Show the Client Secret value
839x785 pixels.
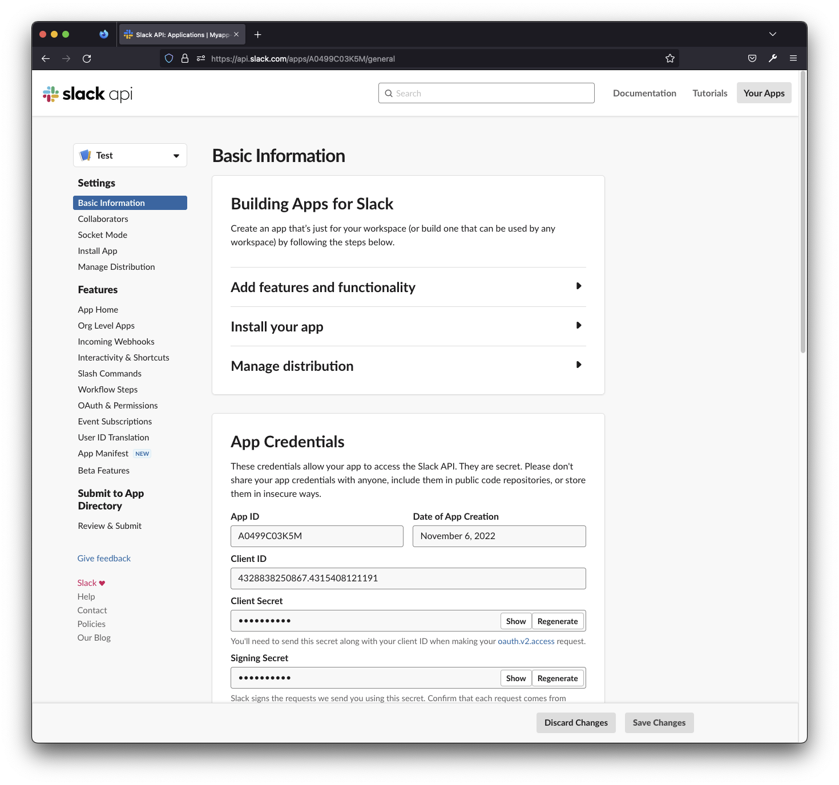515,621
